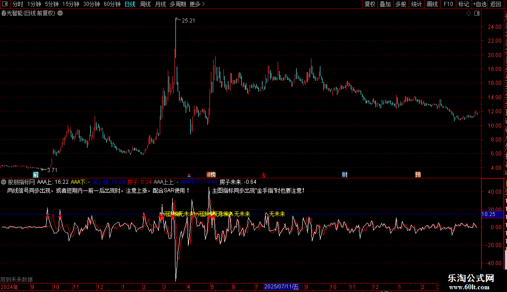The height and width of the screenshot is (292, 507).
Task: Click the 复权 adjustment button
Action: pyautogui.click(x=370, y=4)
